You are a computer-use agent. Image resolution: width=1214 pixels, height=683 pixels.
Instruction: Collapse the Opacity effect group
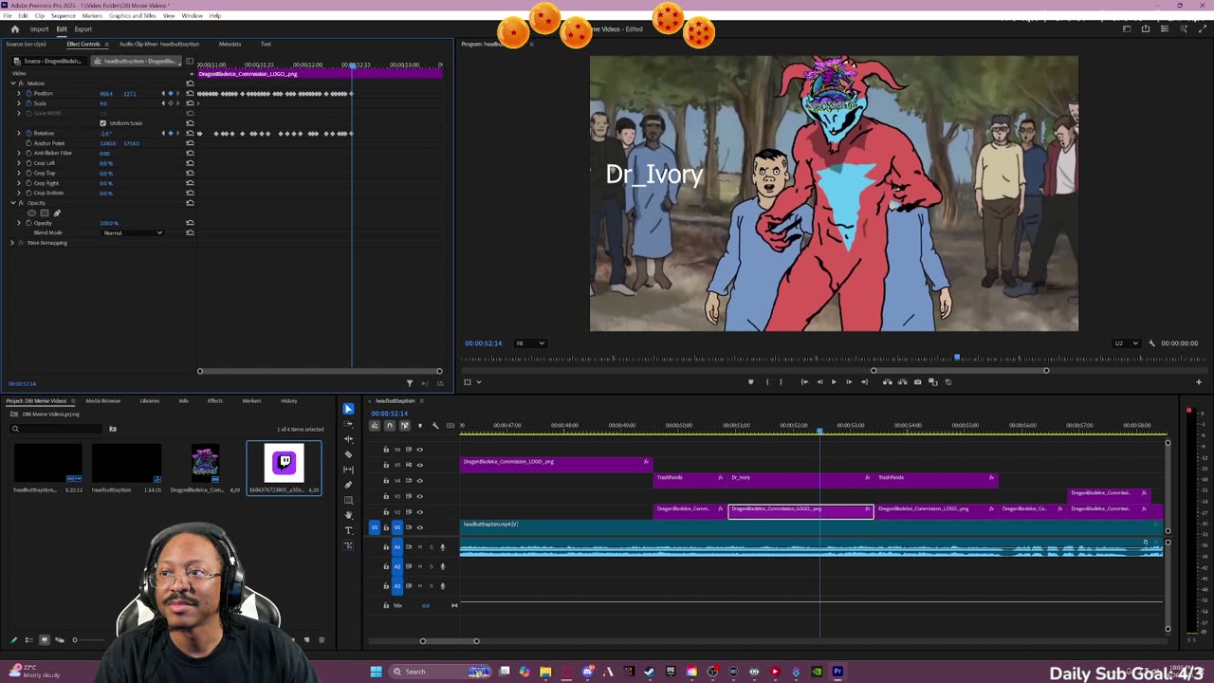[12, 203]
